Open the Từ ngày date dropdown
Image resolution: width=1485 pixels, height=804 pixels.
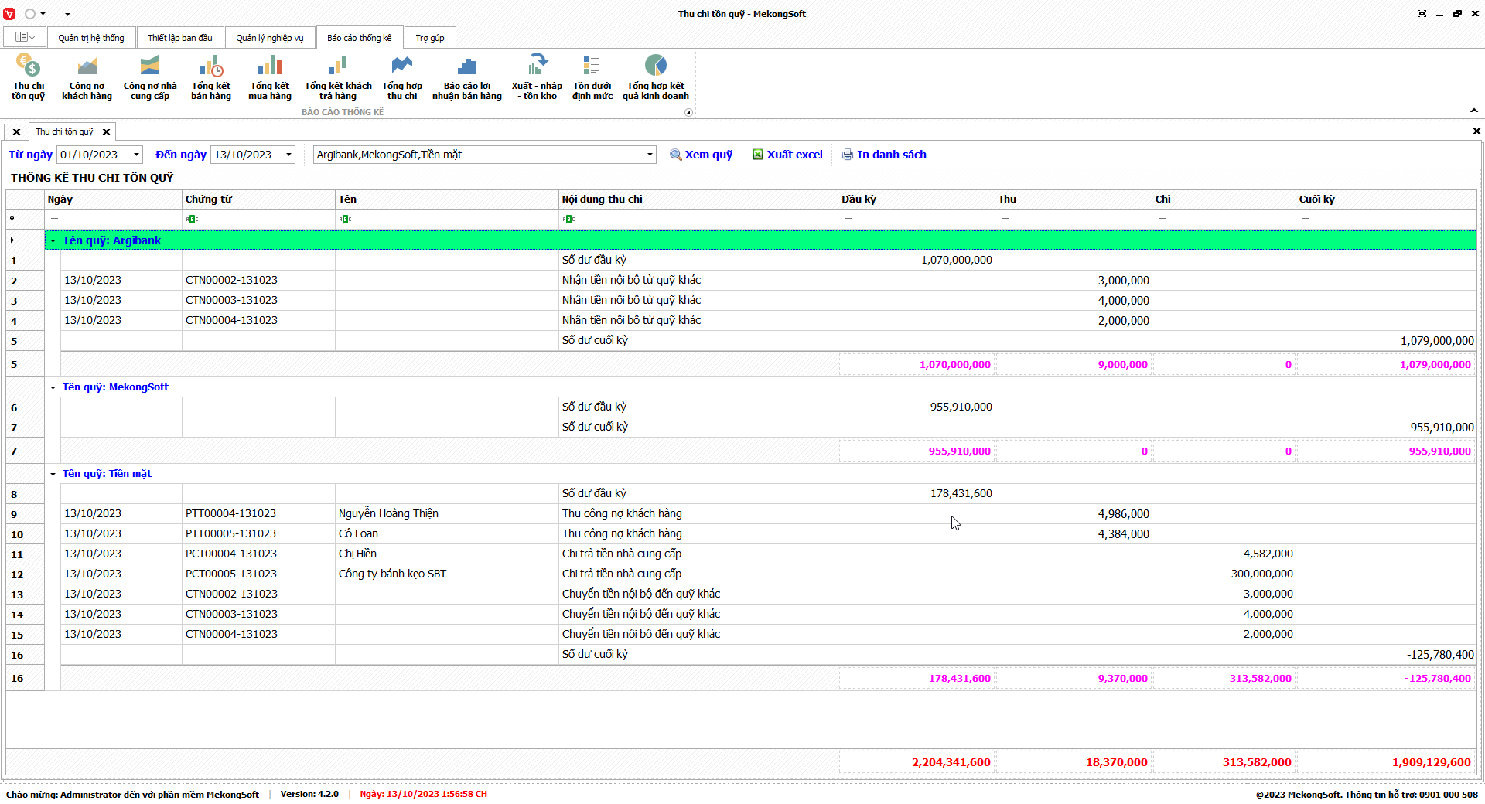137,155
